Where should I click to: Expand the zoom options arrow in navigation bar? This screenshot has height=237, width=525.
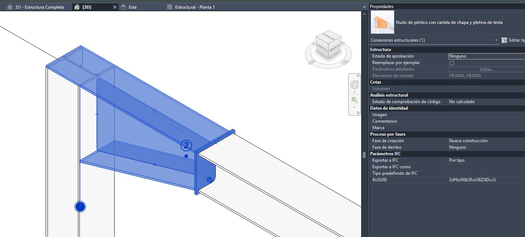(354, 107)
